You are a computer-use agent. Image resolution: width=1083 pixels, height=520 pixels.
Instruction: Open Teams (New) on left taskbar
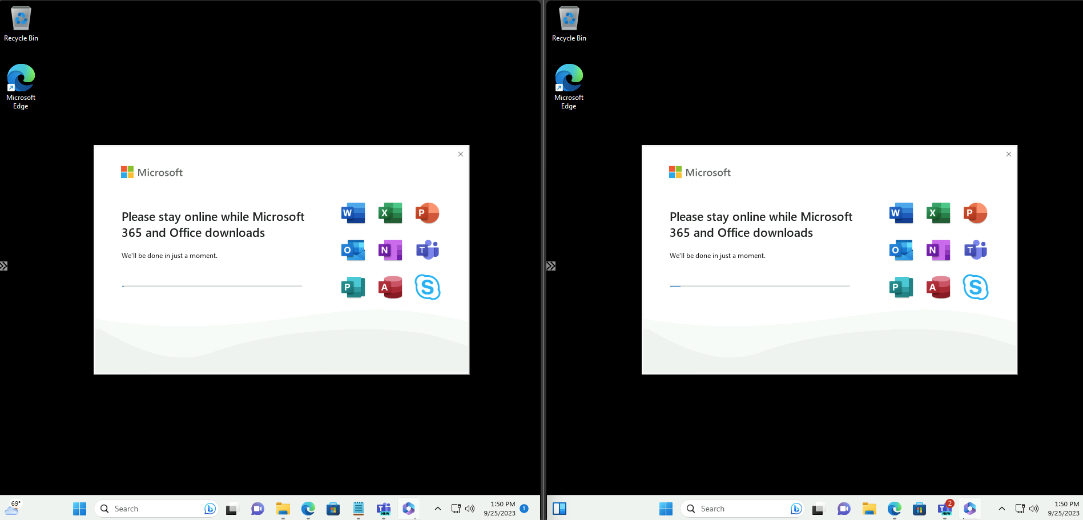click(x=383, y=509)
